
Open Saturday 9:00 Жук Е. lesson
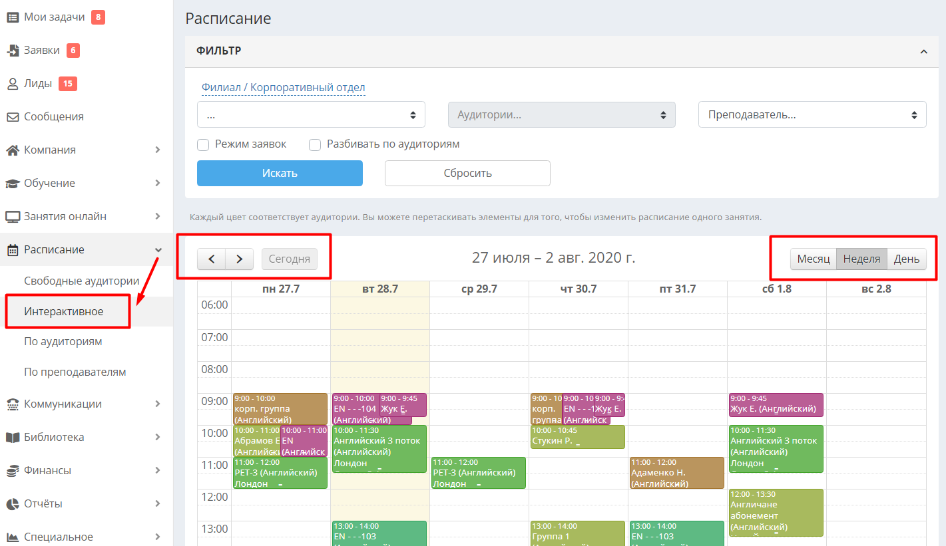[776, 405]
